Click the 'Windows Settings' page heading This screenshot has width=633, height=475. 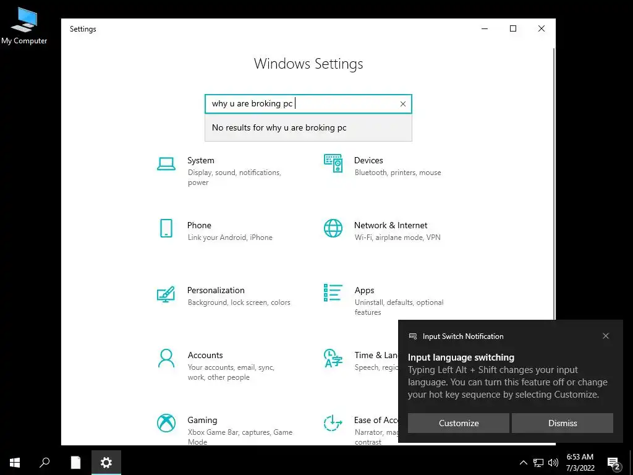pyautogui.click(x=308, y=64)
